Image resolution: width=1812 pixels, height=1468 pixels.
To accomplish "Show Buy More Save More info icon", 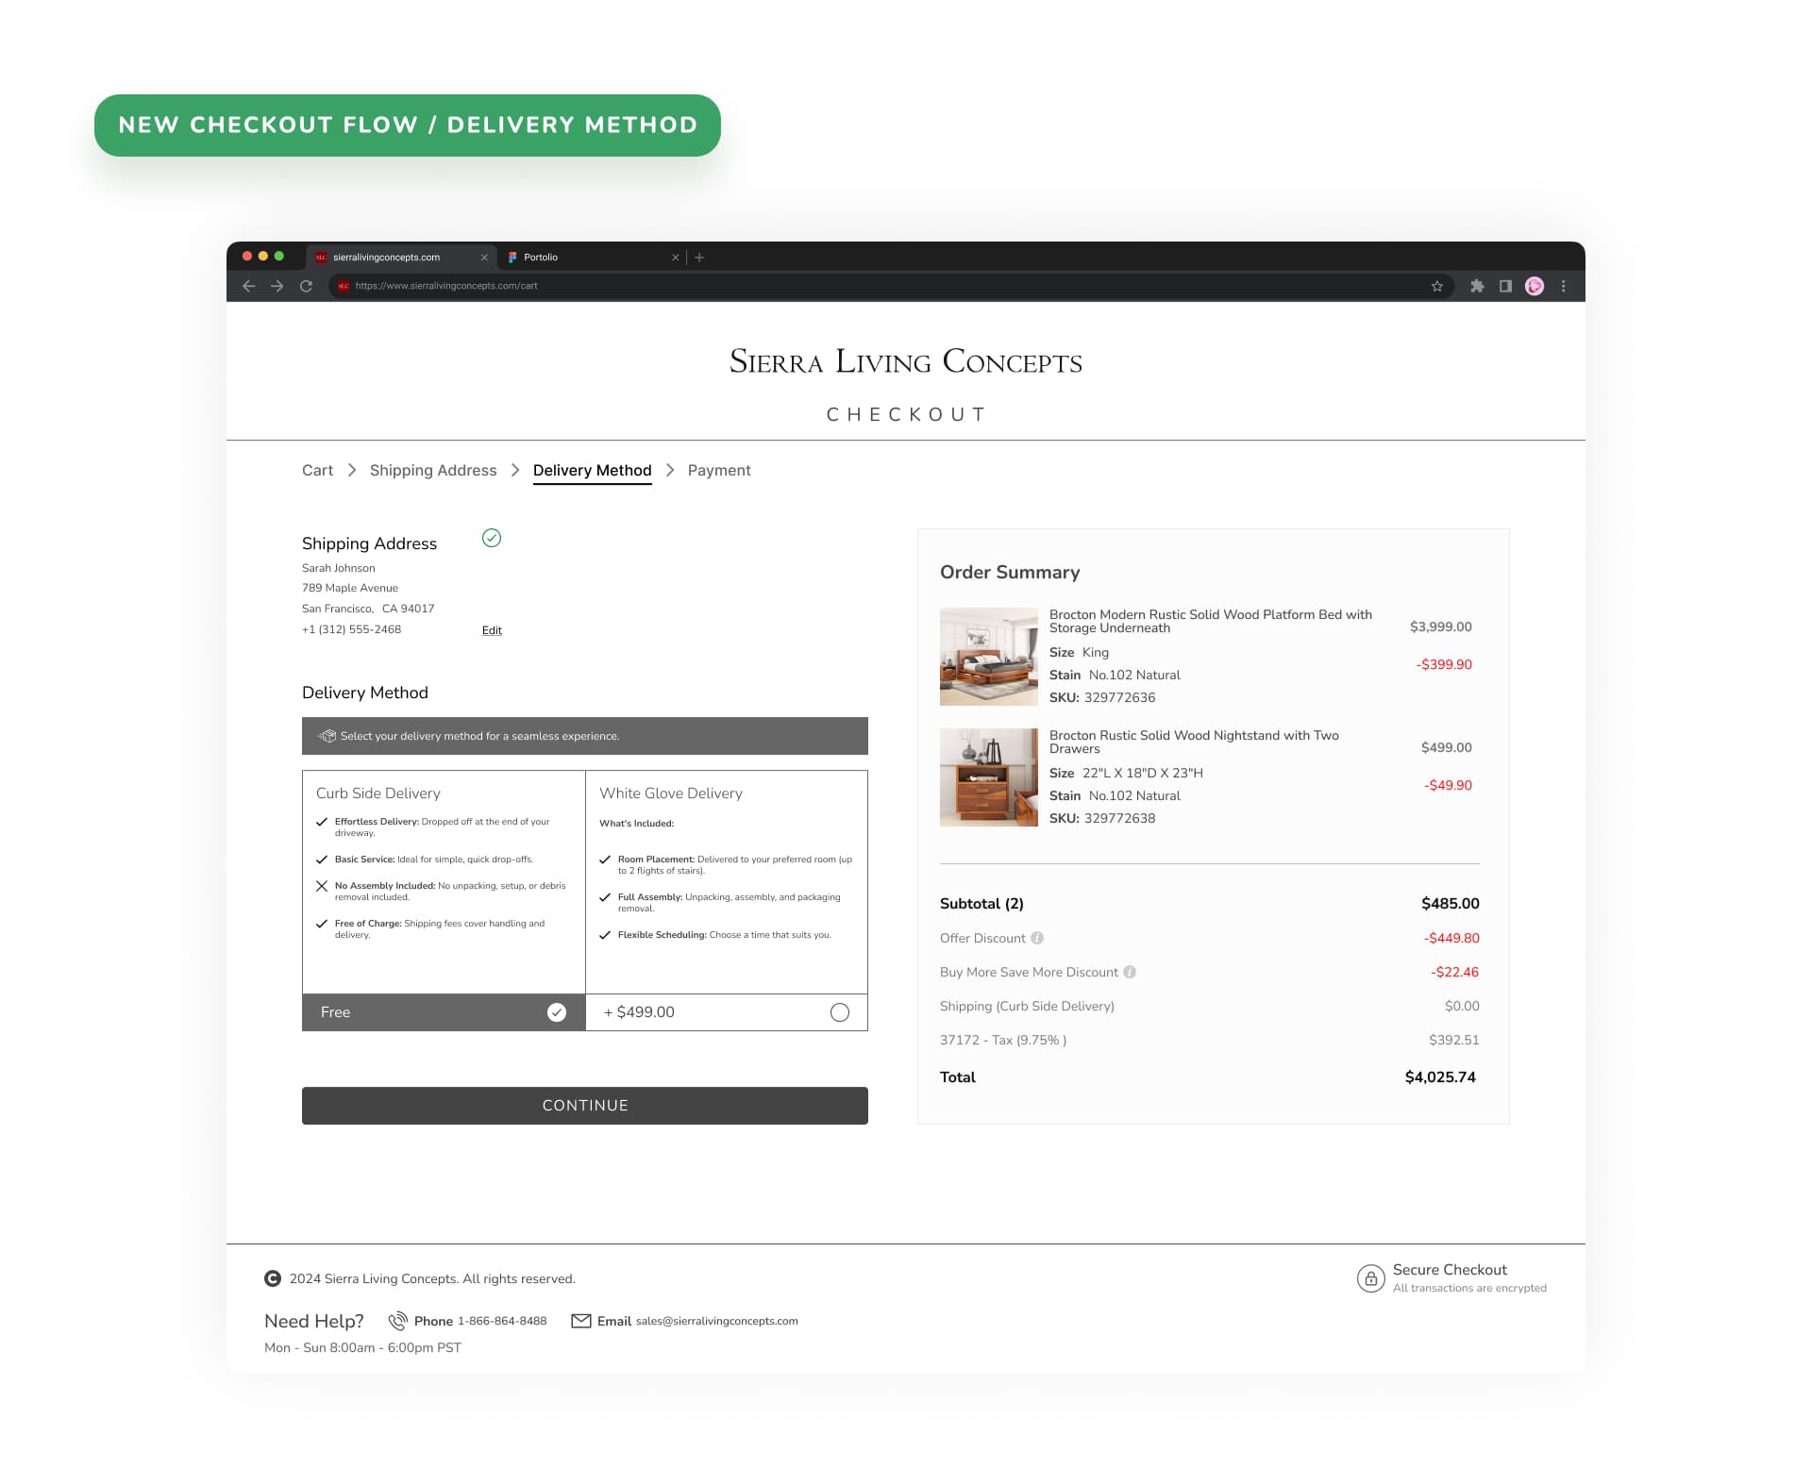I will [x=1130, y=972].
